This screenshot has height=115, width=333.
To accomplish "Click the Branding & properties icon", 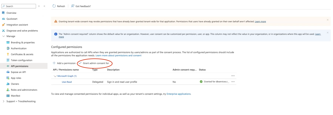I will 8,42.
